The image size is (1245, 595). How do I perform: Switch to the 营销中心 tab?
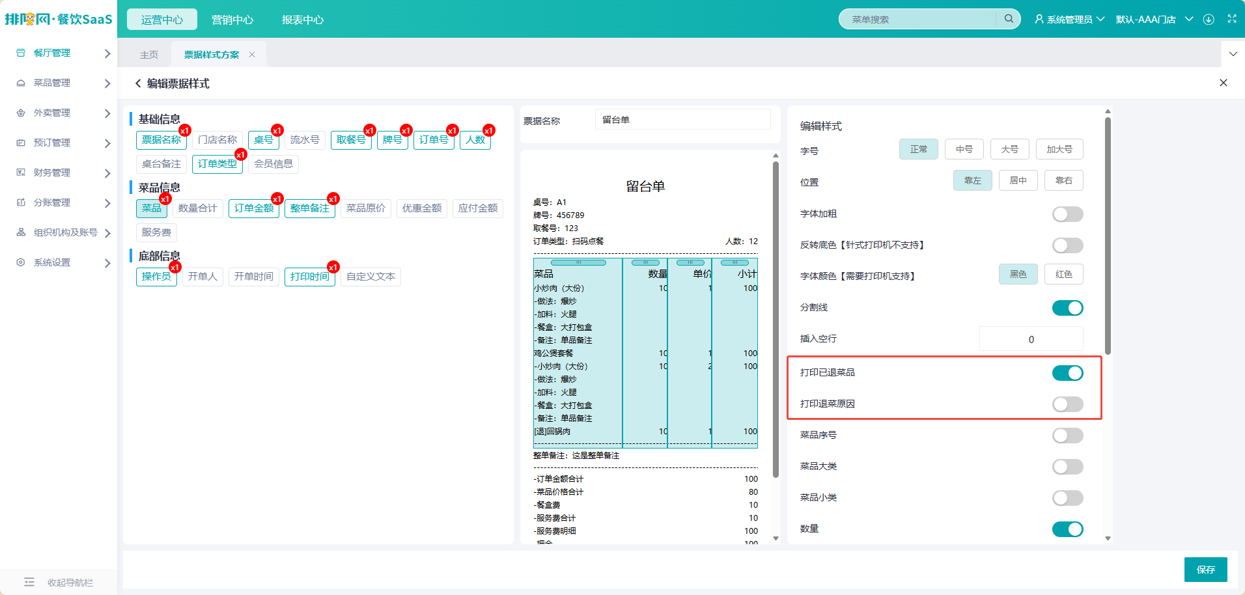point(232,20)
